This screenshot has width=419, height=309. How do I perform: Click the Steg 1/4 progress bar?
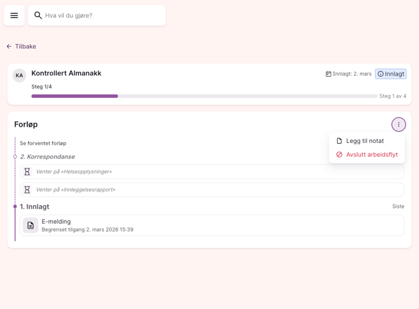[204, 96]
